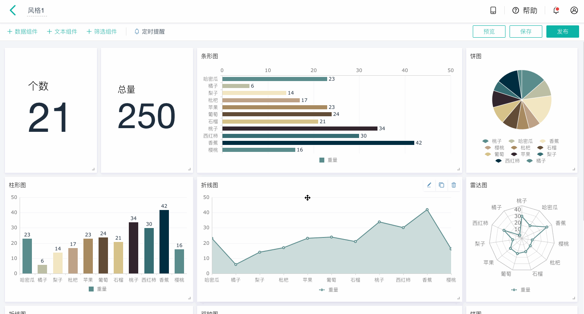The height and width of the screenshot is (314, 584).
Task: Go back using the teal arrow
Action: [x=13, y=10]
